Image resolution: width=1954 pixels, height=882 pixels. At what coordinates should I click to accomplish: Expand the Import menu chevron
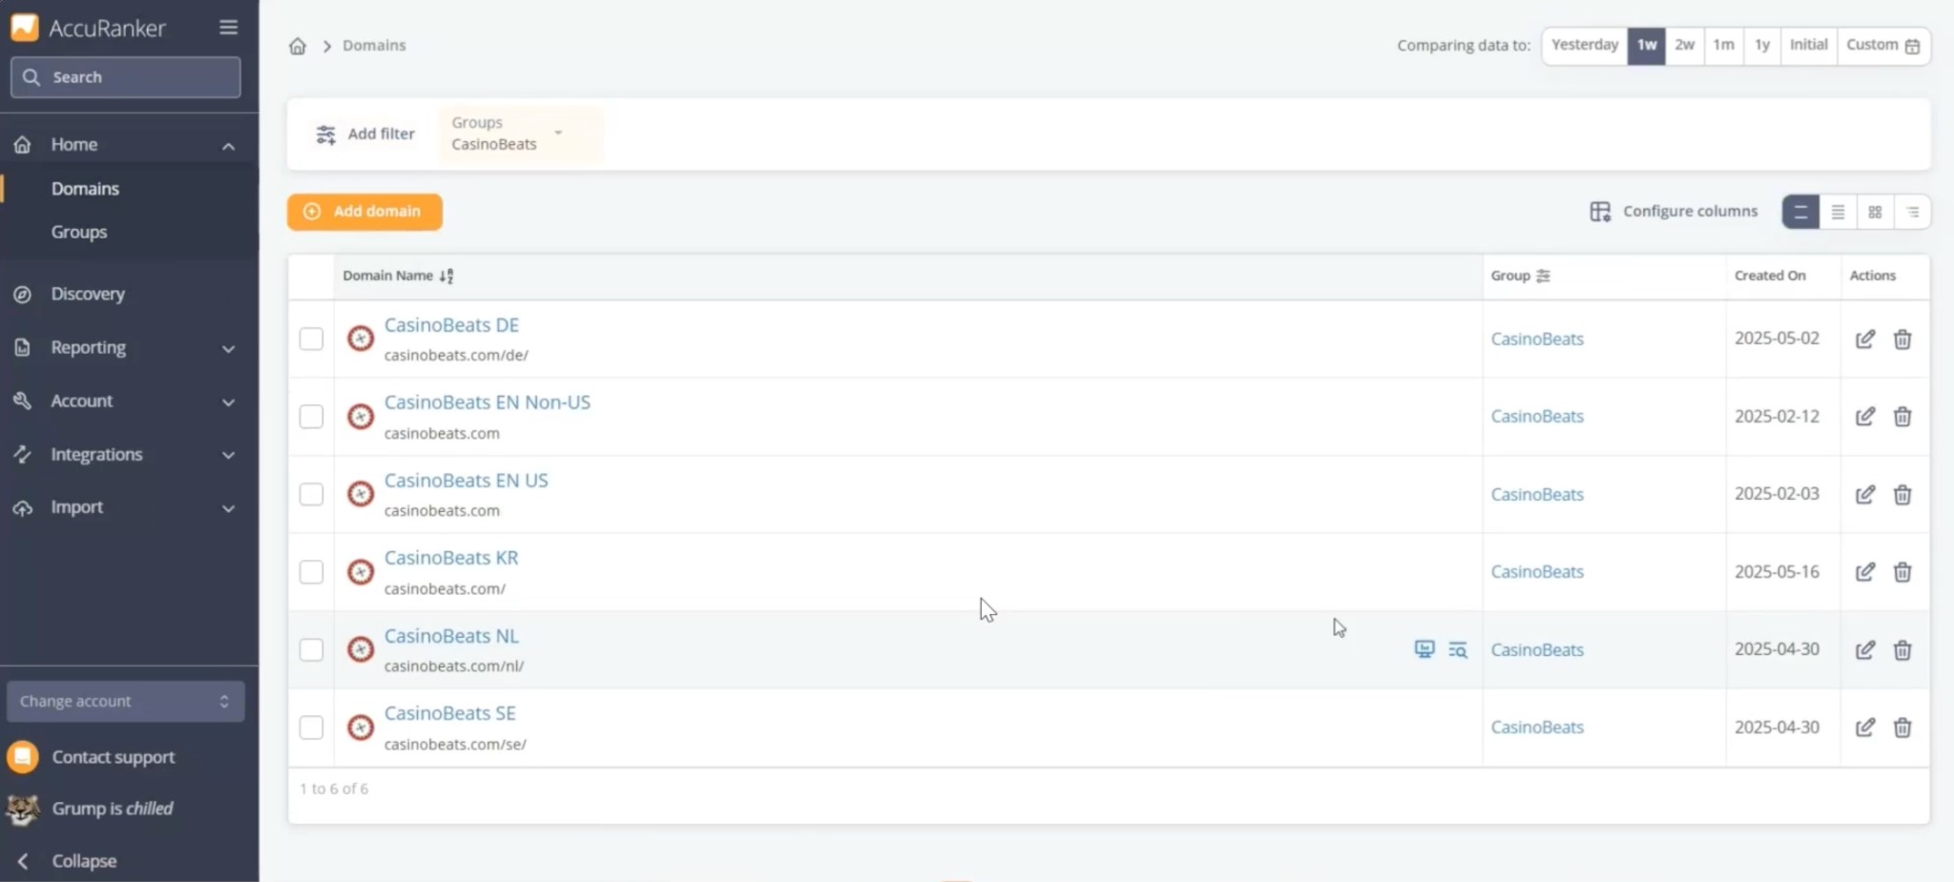click(229, 508)
